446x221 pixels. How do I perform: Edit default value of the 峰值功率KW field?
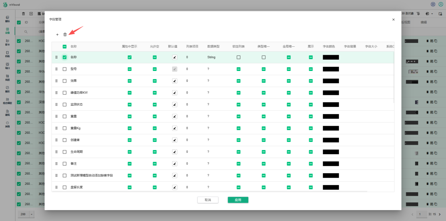(175, 93)
